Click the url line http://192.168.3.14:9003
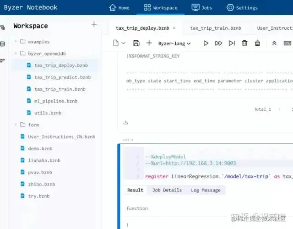293x229 pixels. [x=190, y=163]
